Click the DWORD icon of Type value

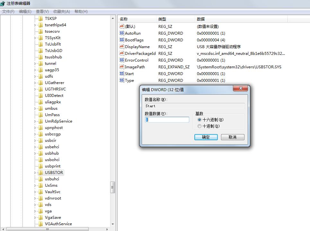coord(121,80)
